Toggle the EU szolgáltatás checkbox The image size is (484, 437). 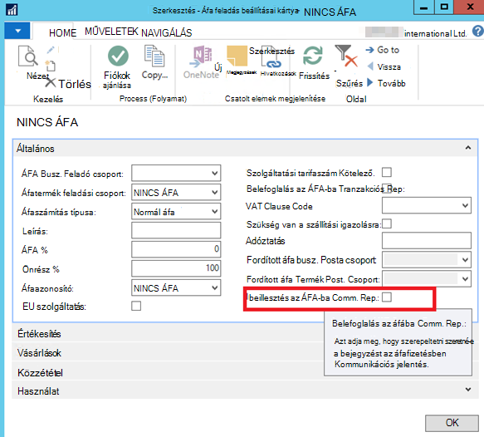pos(136,306)
